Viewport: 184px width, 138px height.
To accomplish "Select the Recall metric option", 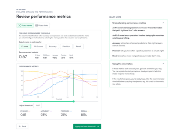I will 79,46.
